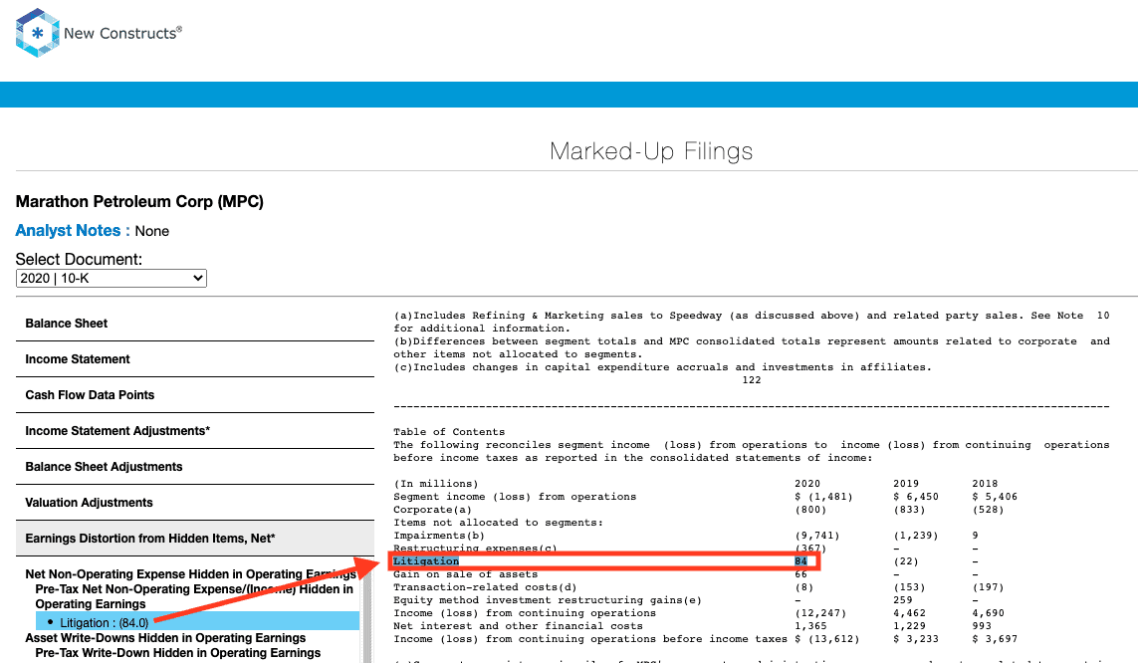Click Asset Write-Downs Hidden in Operating Earnings

point(165,637)
